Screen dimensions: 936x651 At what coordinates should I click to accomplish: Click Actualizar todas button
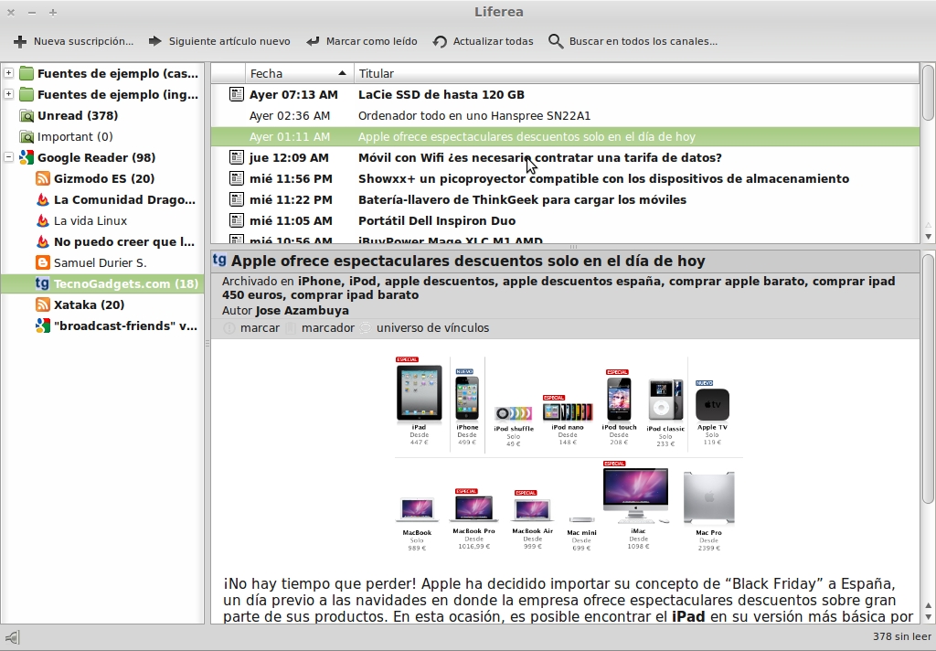click(484, 41)
